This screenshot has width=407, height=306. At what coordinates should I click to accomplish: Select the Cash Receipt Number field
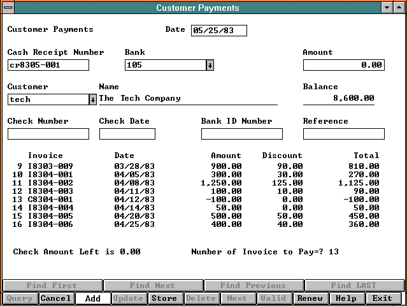48,65
